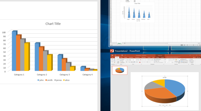Open the Text Direction dropdown in PowerPoint
Viewport: 201px width, 111px height.
(x=158, y=59)
